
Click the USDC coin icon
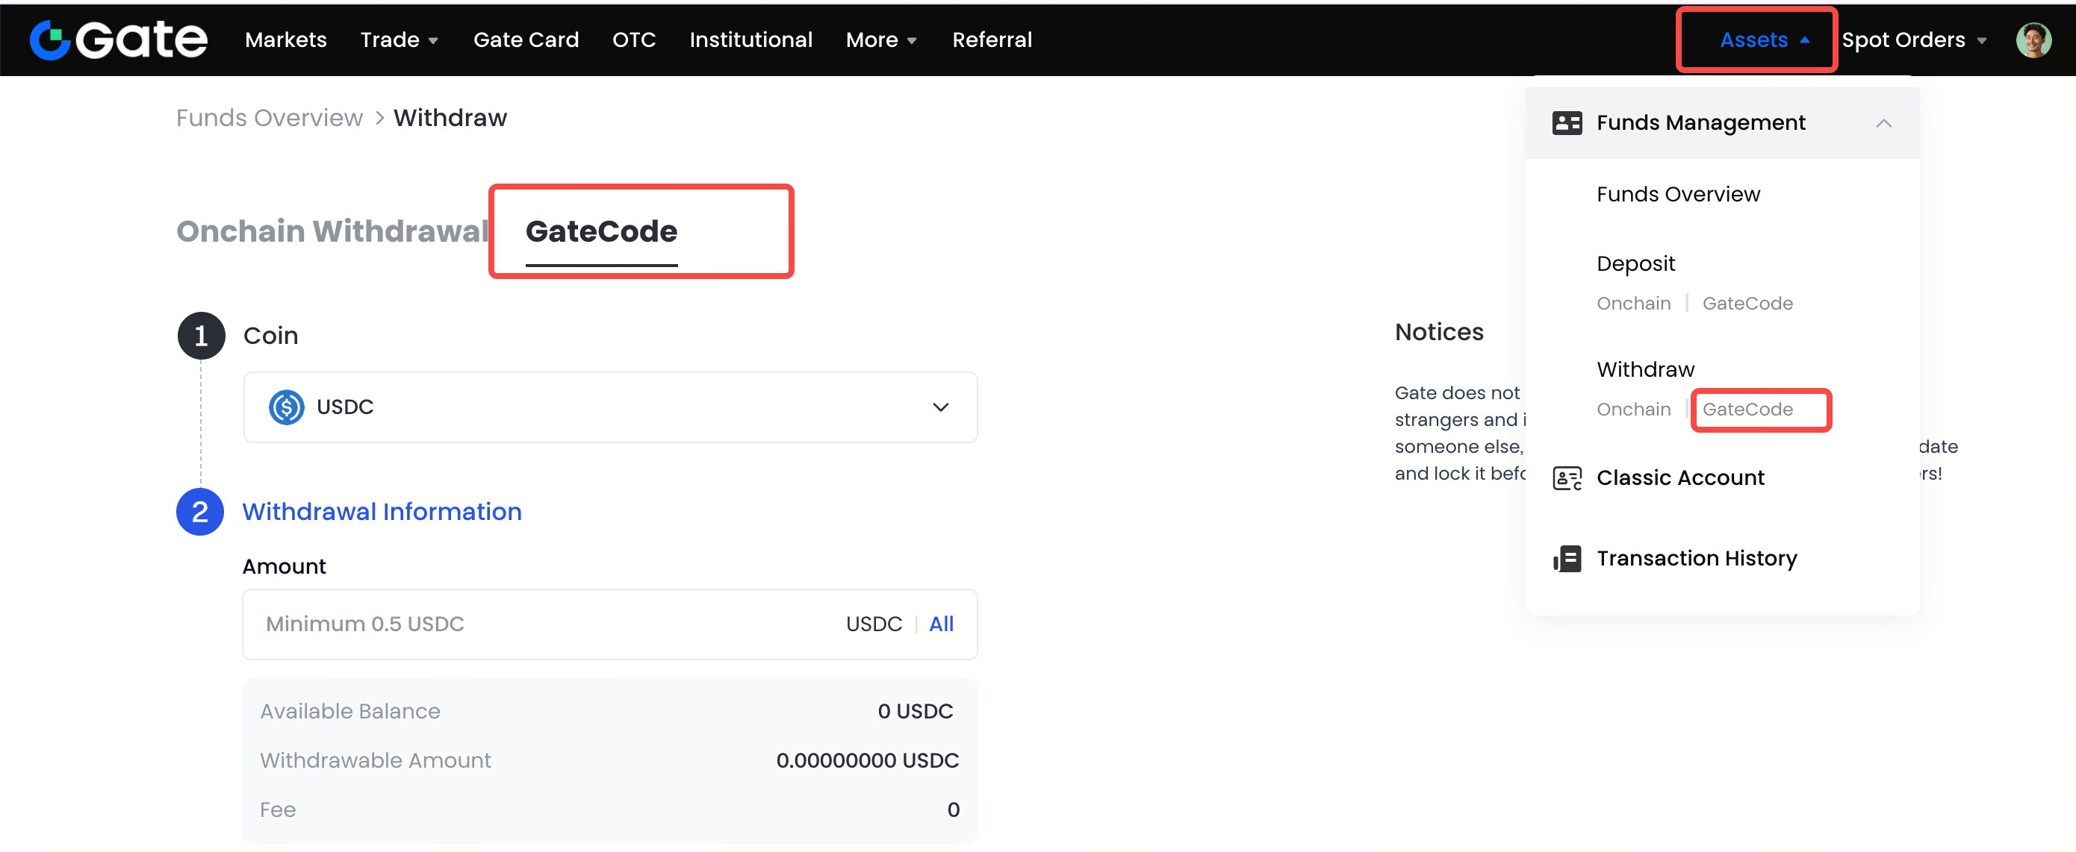pyautogui.click(x=286, y=407)
